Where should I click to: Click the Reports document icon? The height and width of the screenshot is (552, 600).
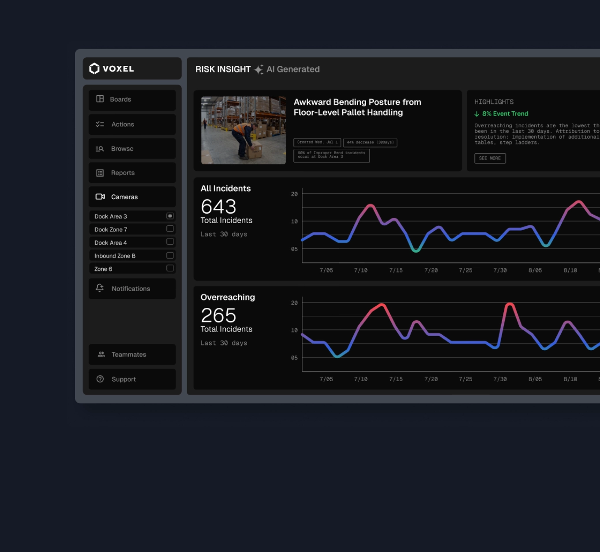pyautogui.click(x=100, y=173)
